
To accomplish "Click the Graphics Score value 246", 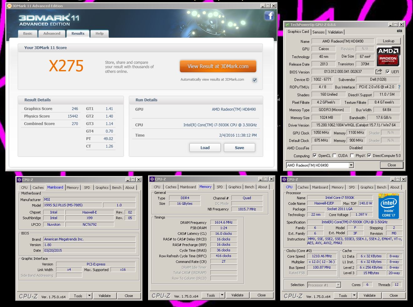I will point(75,109).
